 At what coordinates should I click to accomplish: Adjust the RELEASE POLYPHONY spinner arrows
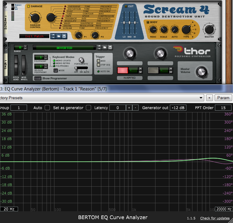click(x=46, y=66)
